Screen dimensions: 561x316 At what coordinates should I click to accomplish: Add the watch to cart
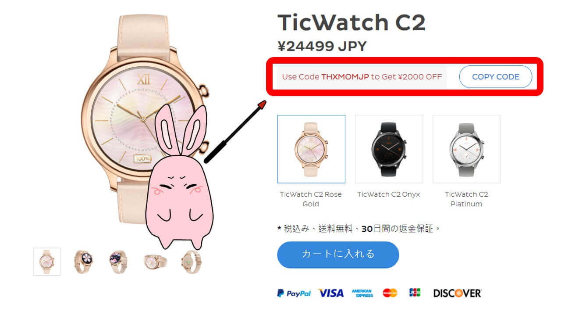point(338,255)
